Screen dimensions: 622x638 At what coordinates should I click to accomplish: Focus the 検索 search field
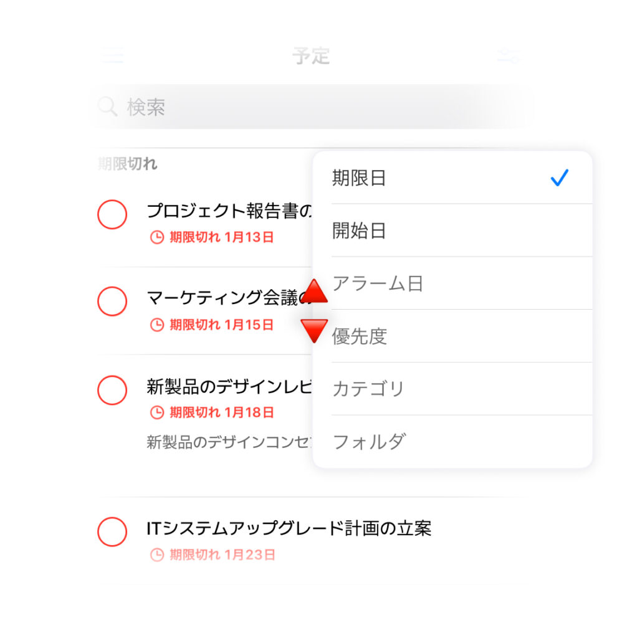click(x=310, y=107)
